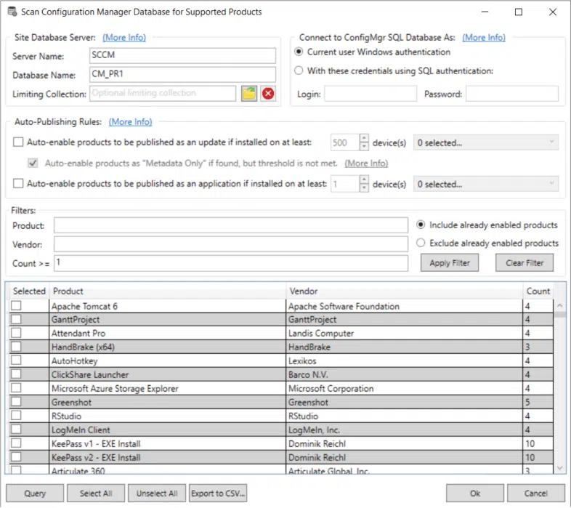571x508 pixels.
Task: Click the Barco N.V. vendor cell
Action: click(404, 374)
